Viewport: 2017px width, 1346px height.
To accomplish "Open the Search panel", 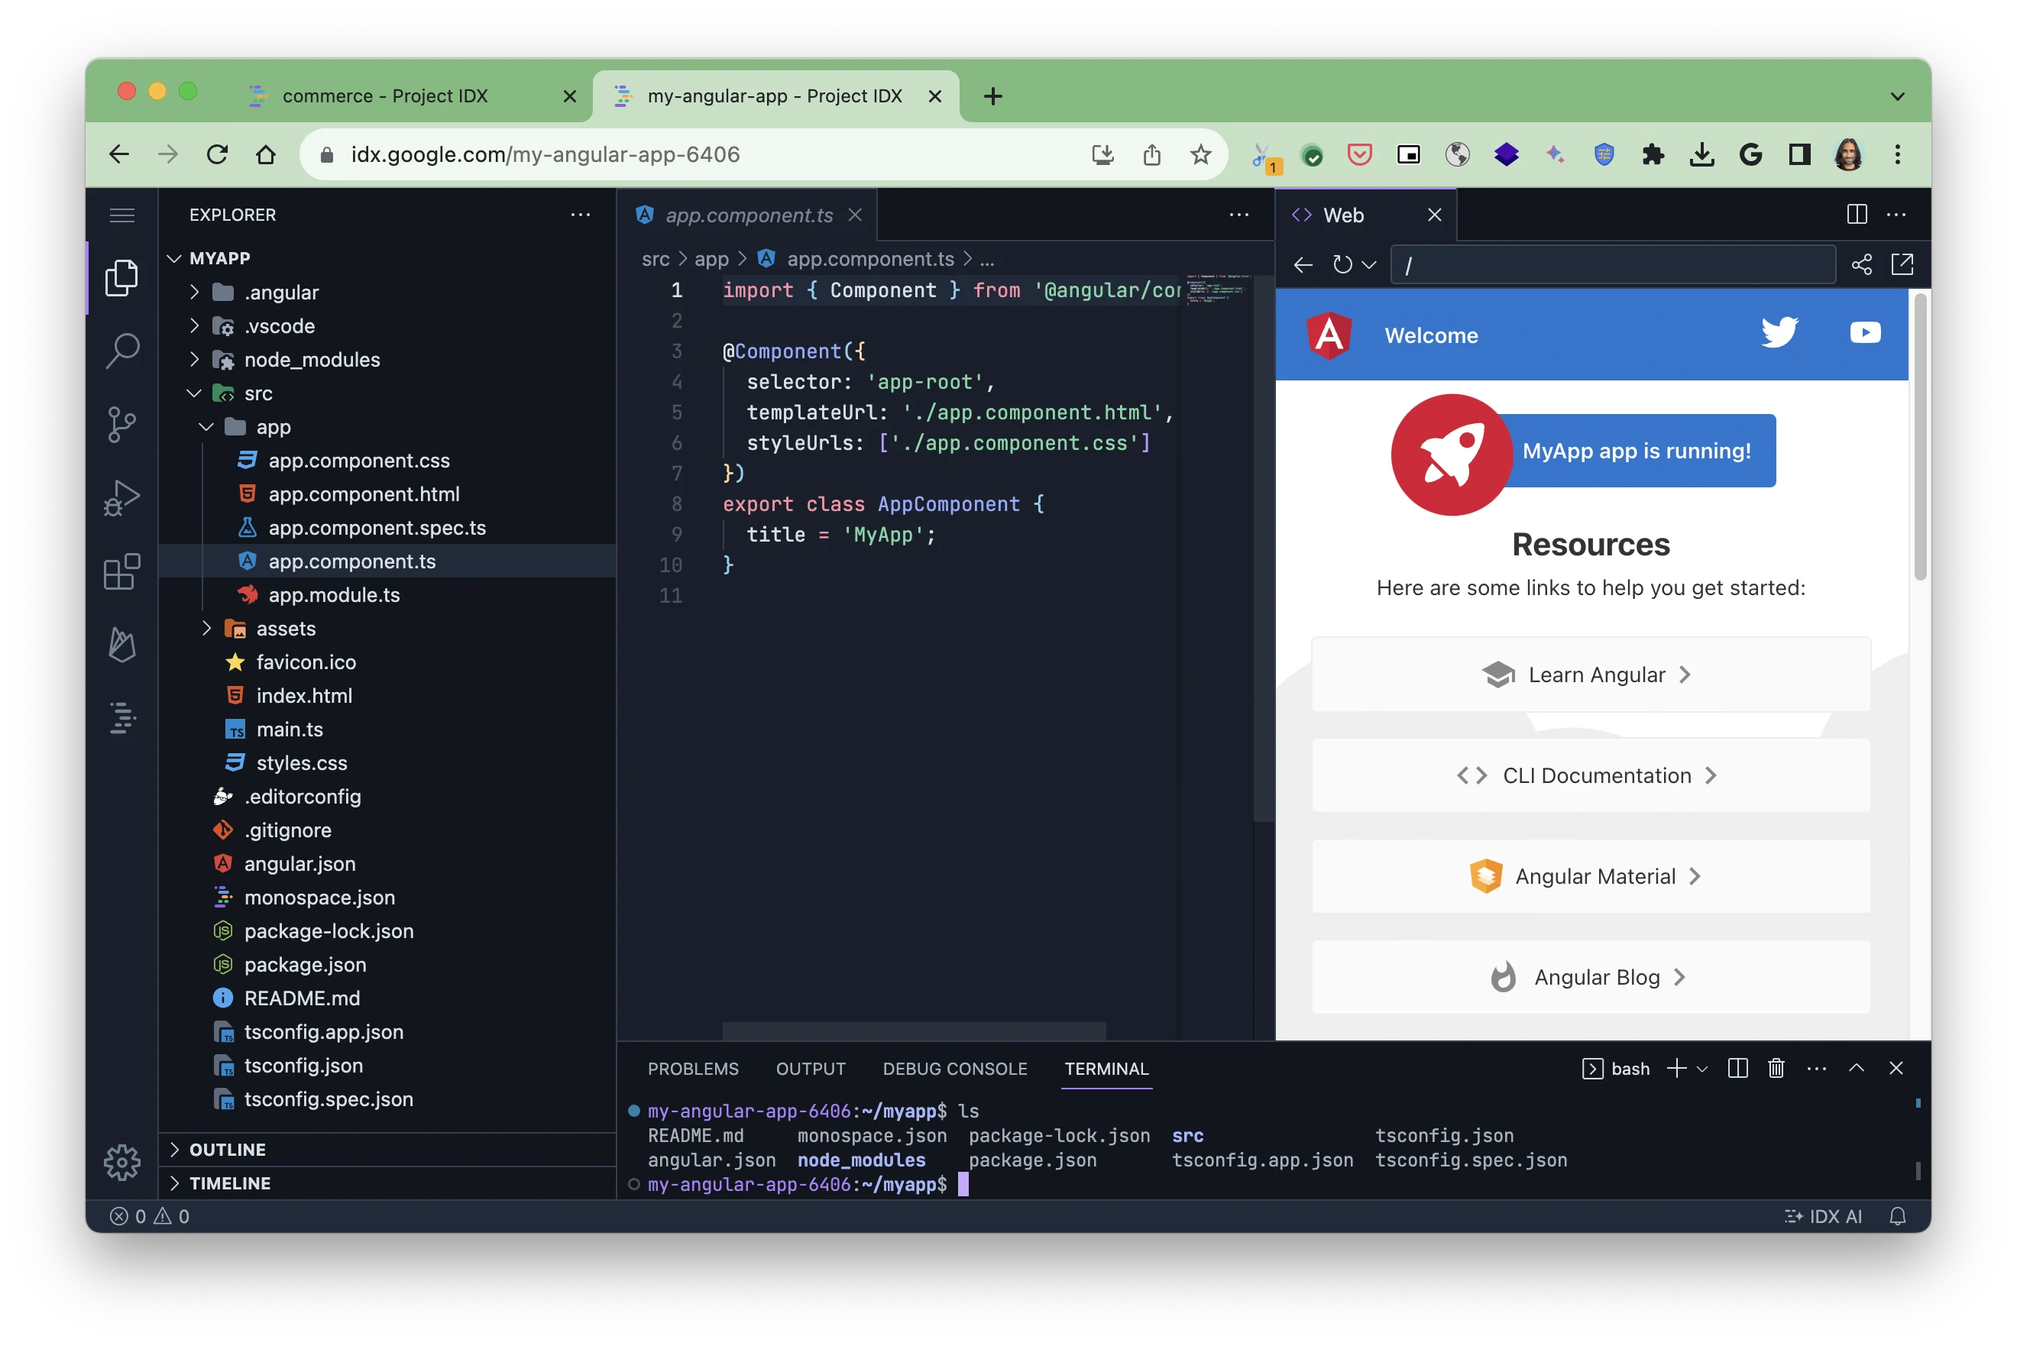I will click(x=123, y=350).
